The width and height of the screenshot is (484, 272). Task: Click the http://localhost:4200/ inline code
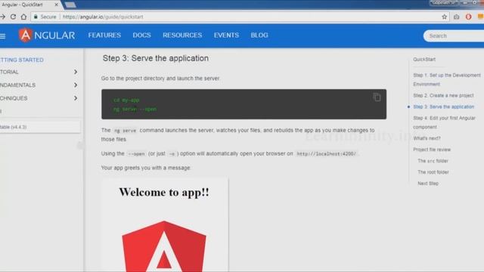tap(326, 153)
